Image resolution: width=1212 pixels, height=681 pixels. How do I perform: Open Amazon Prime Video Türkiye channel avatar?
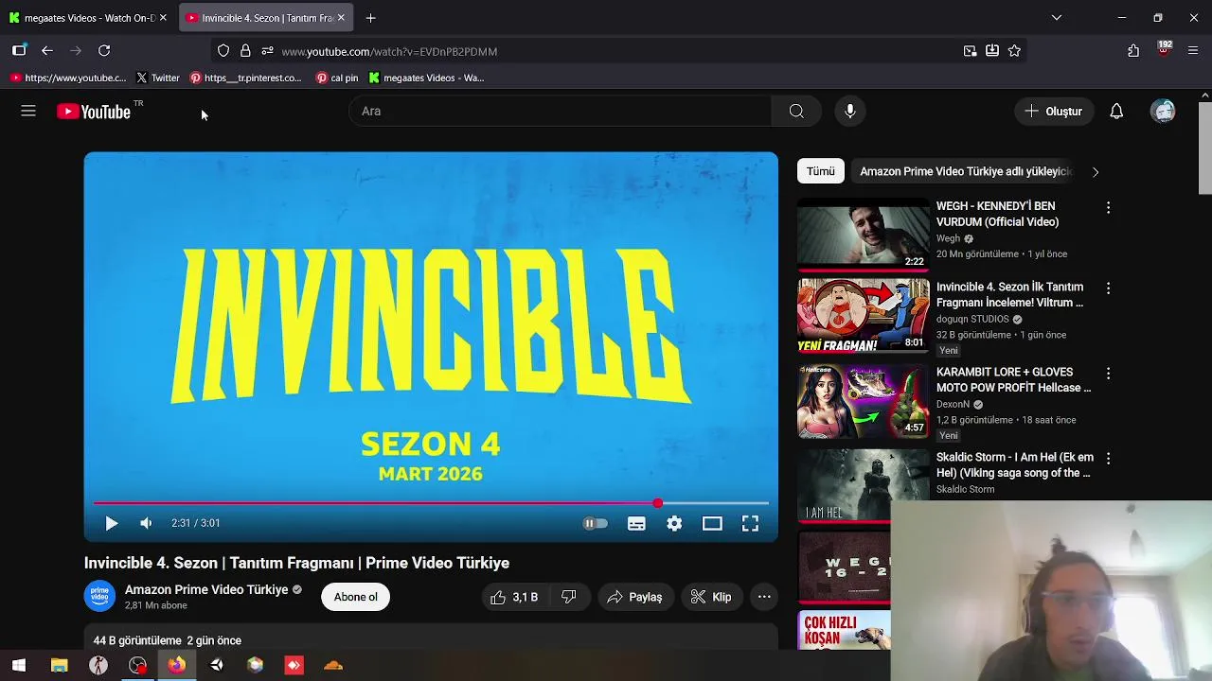99,597
